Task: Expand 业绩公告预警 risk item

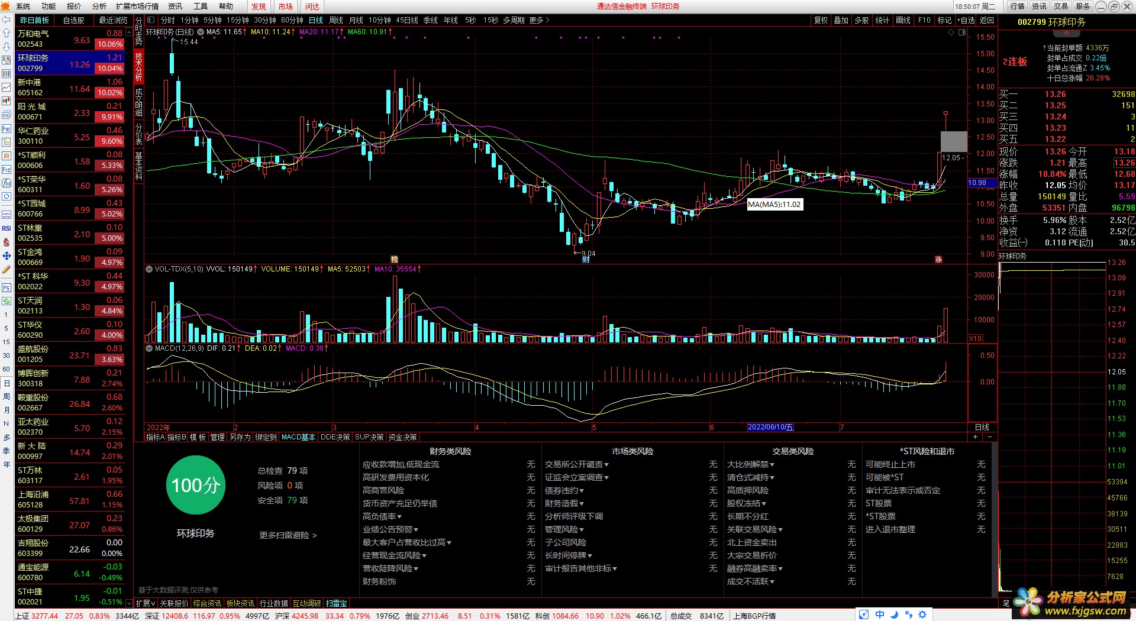Action: pyautogui.click(x=390, y=529)
